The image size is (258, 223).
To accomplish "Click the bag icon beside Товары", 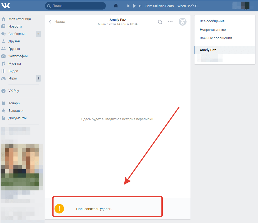I will tap(3, 103).
